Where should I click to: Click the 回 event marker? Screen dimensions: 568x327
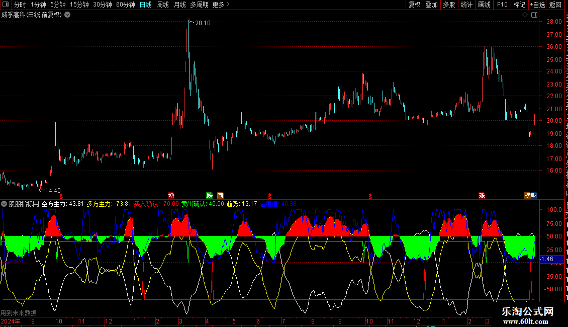[220, 195]
